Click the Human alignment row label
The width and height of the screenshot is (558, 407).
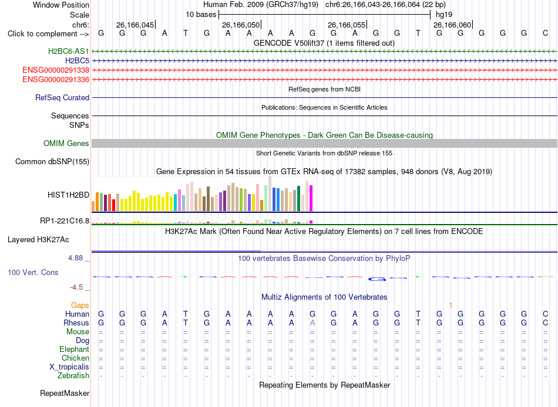point(77,314)
